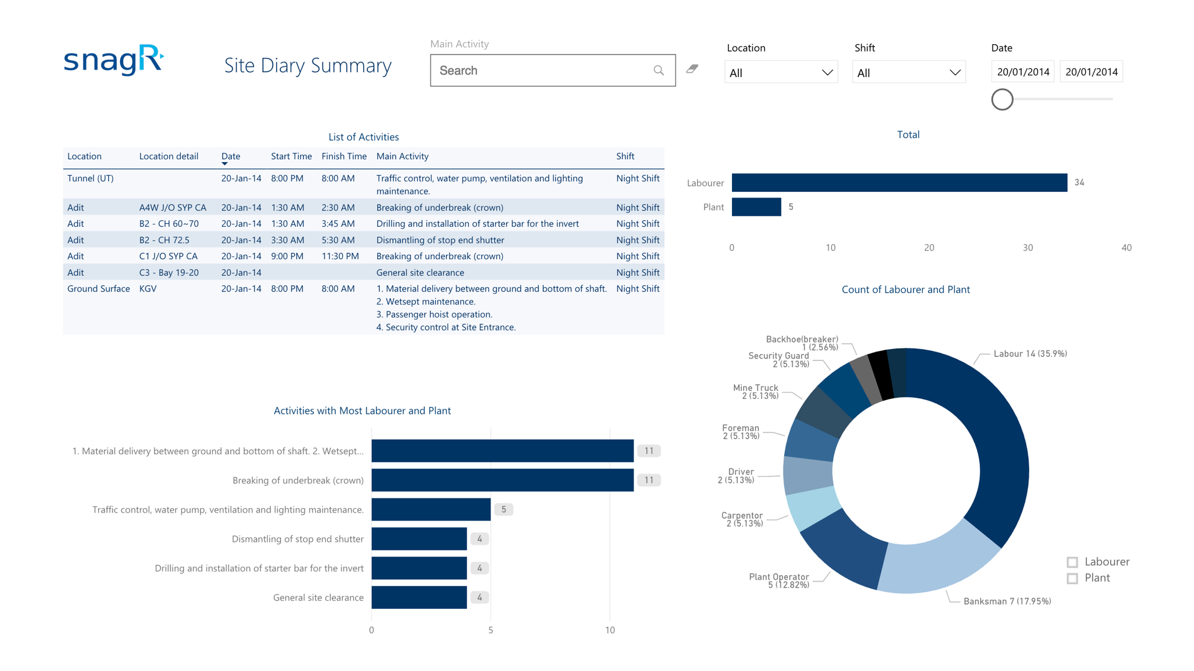Click the 'Banksman 7 (17.95%)' donut label
Screen dimensions: 1194x671
click(1007, 601)
